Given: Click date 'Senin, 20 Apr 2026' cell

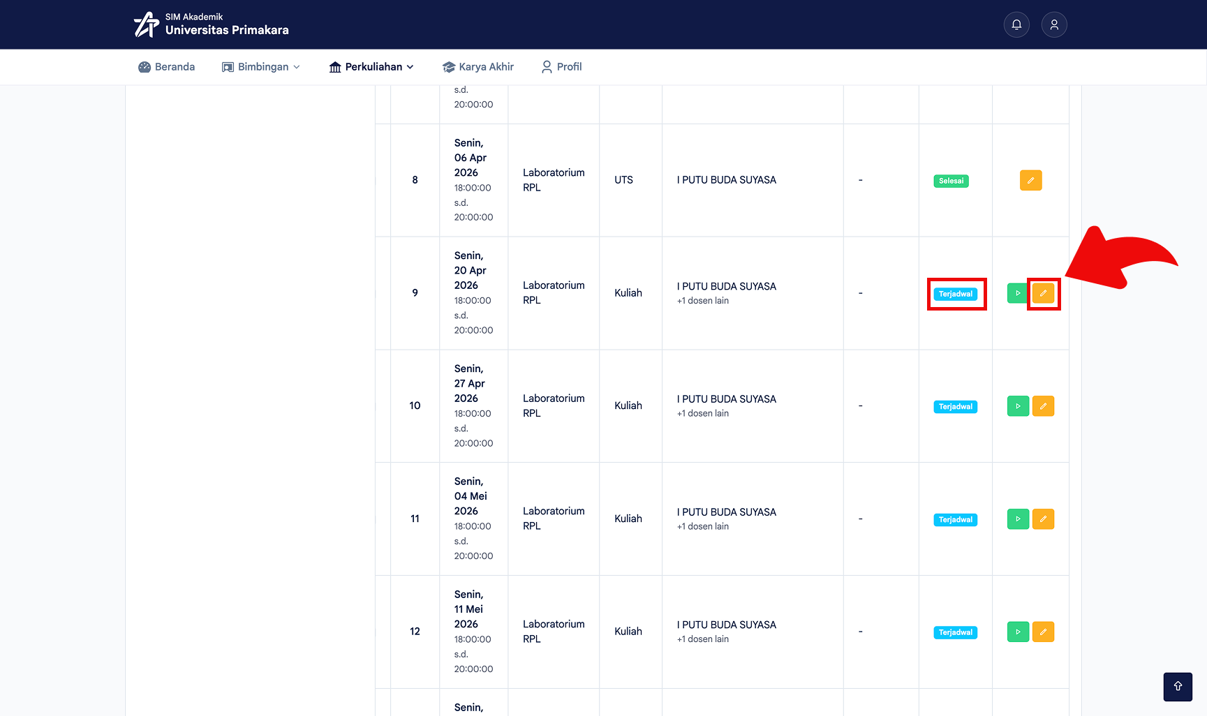Looking at the screenshot, I should pos(473,293).
